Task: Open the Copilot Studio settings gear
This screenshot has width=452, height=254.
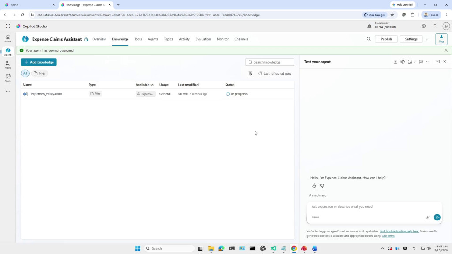Action: [423, 26]
